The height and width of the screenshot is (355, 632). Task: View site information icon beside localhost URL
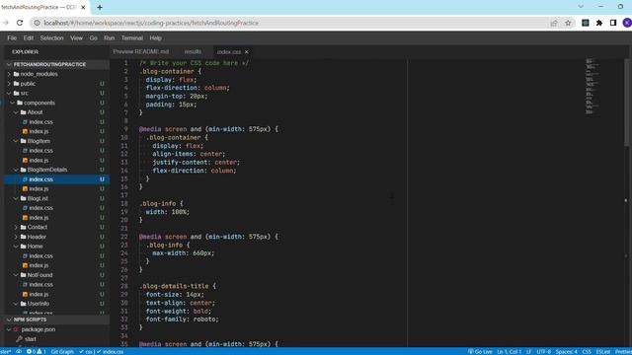tap(37, 23)
